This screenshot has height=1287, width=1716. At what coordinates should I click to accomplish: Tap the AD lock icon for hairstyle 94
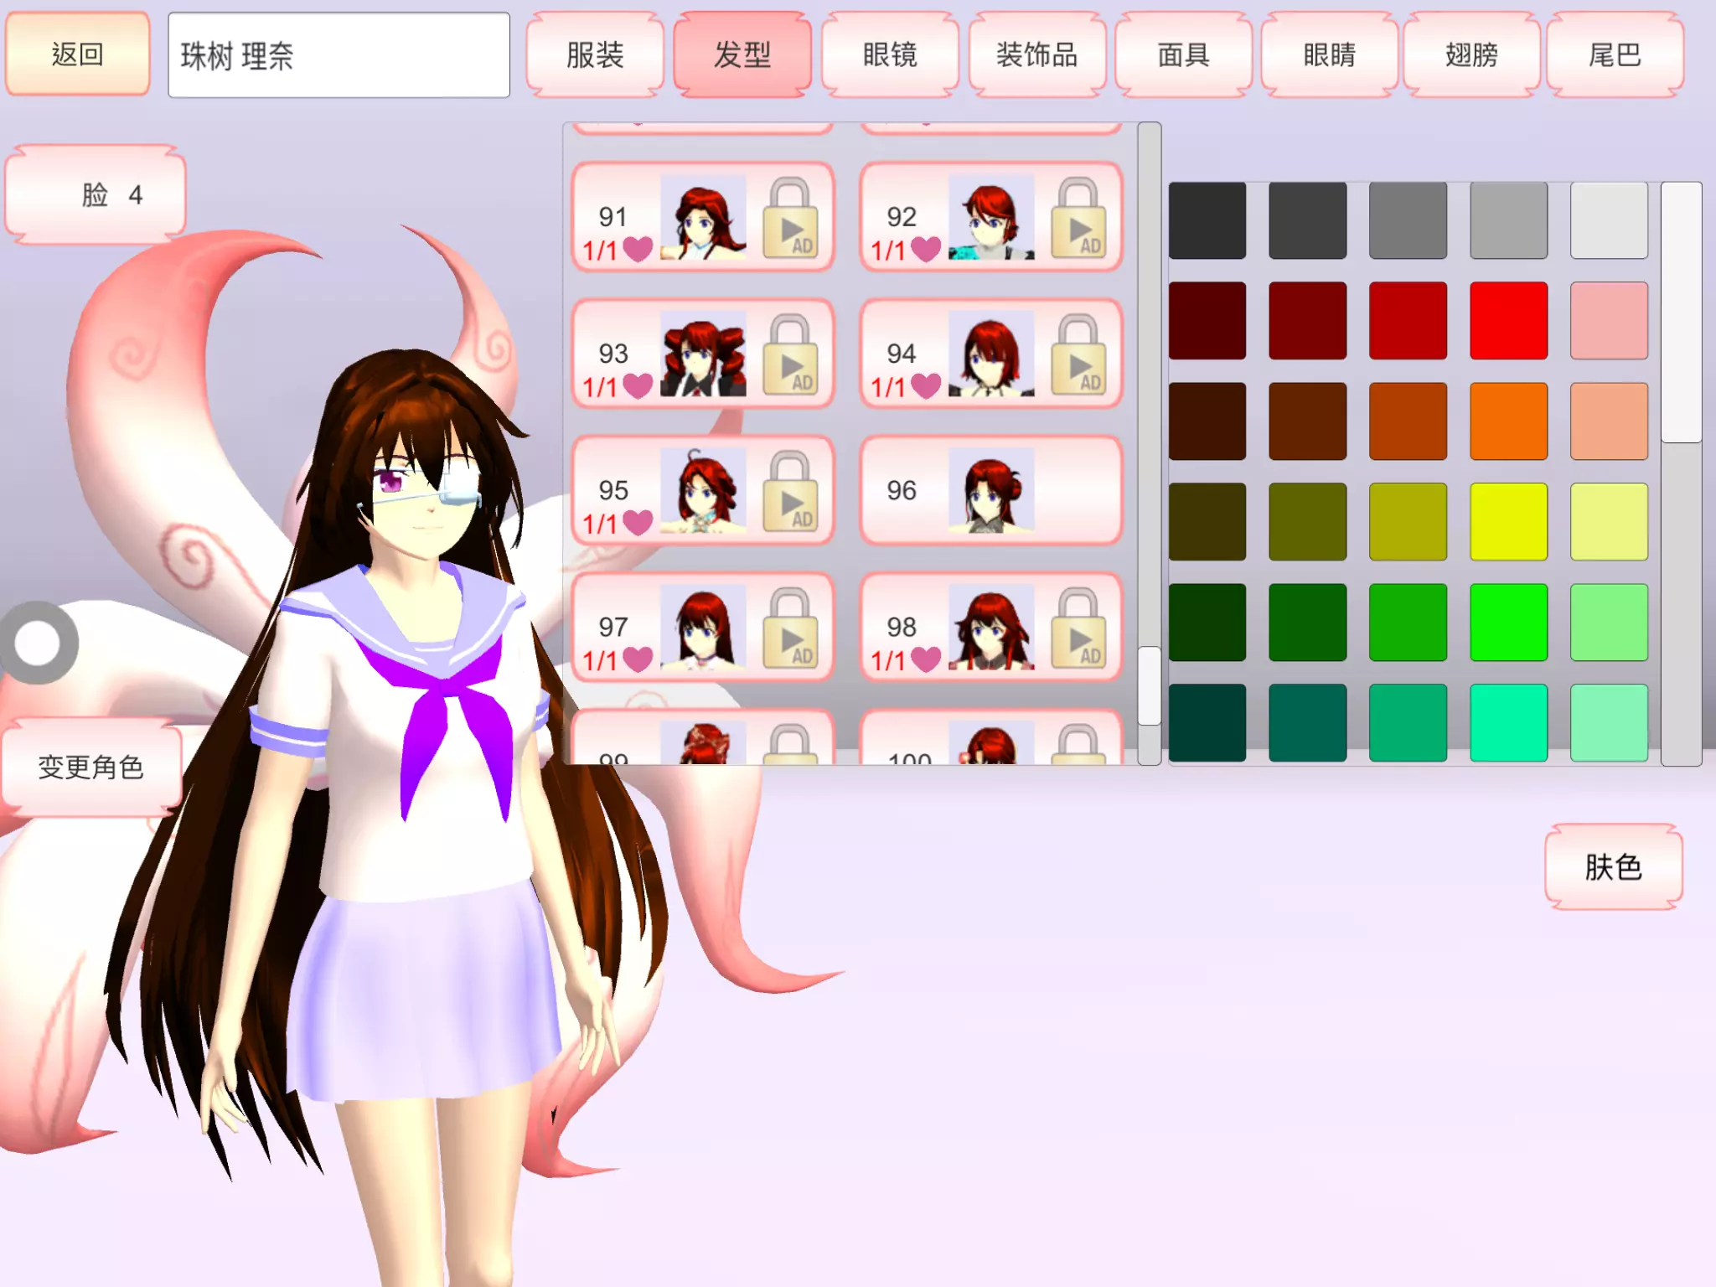tap(1078, 356)
